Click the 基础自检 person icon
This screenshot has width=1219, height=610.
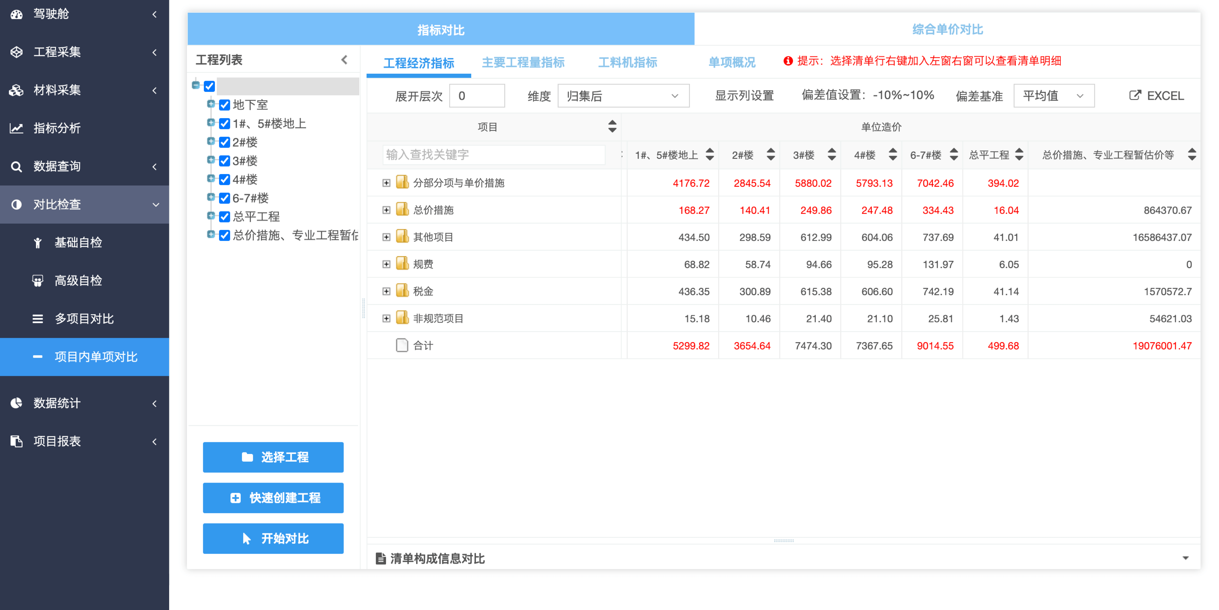click(x=38, y=243)
